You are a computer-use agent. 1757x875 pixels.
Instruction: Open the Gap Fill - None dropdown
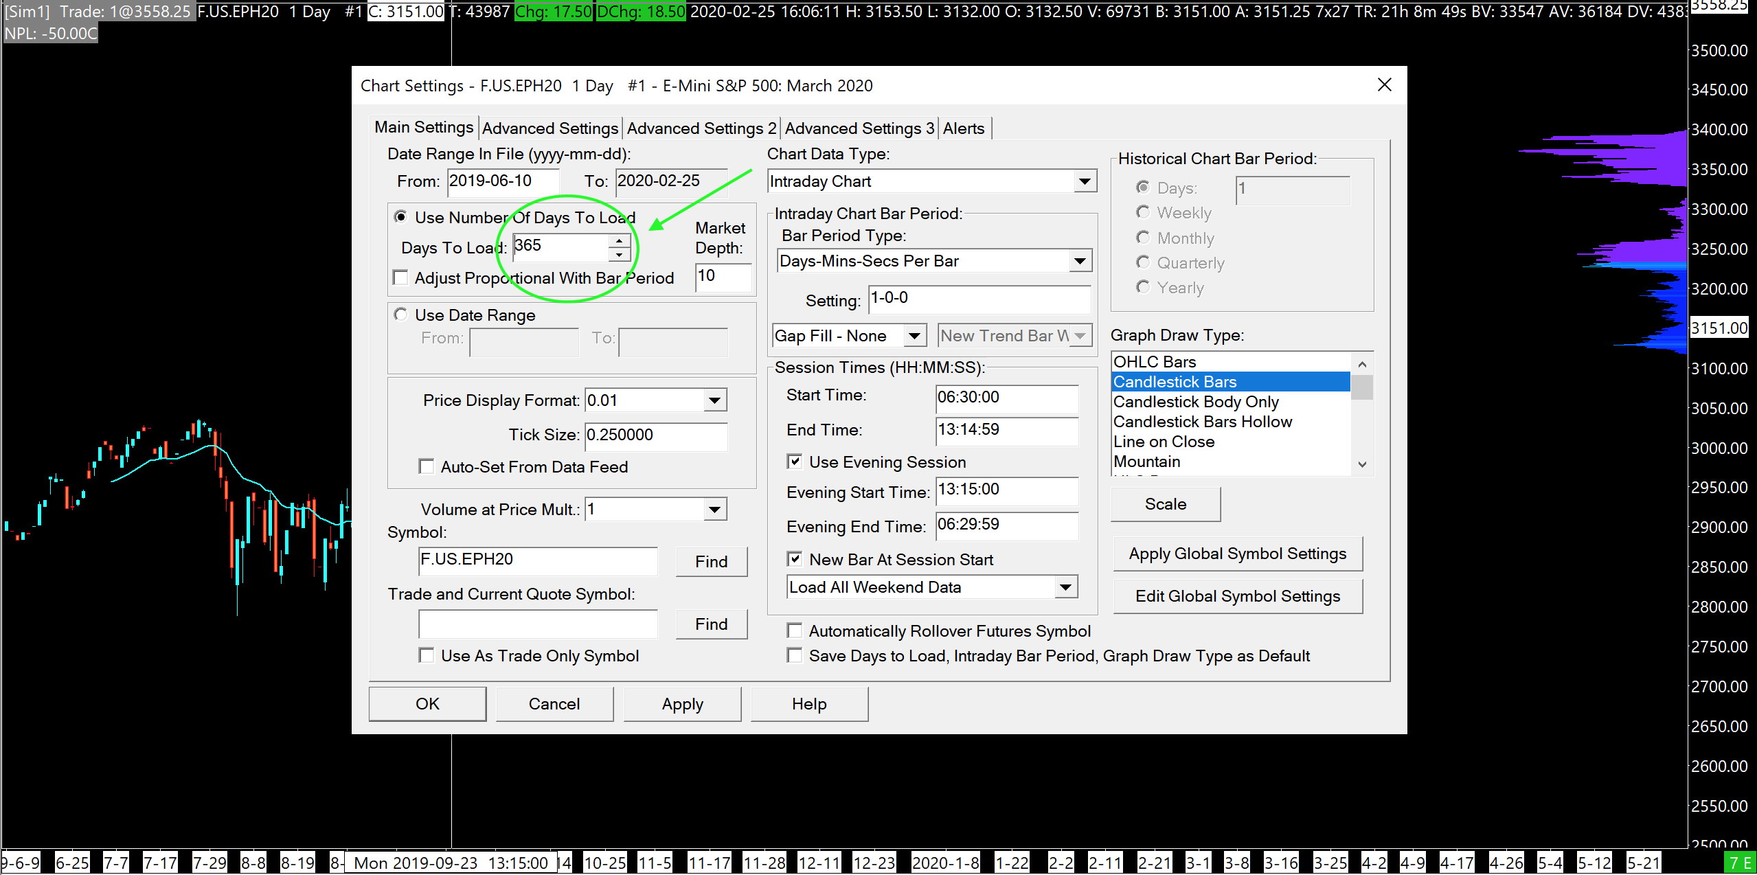tap(914, 336)
